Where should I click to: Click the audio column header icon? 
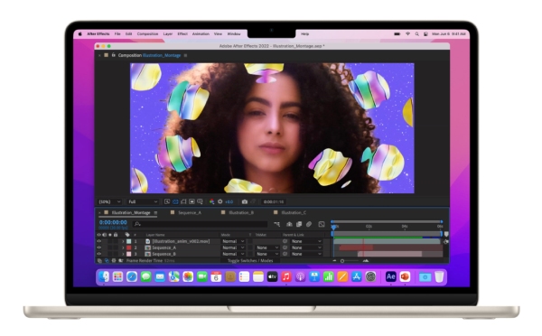click(x=105, y=235)
